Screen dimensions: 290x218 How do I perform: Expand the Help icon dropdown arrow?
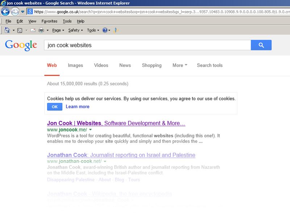[109, 30]
